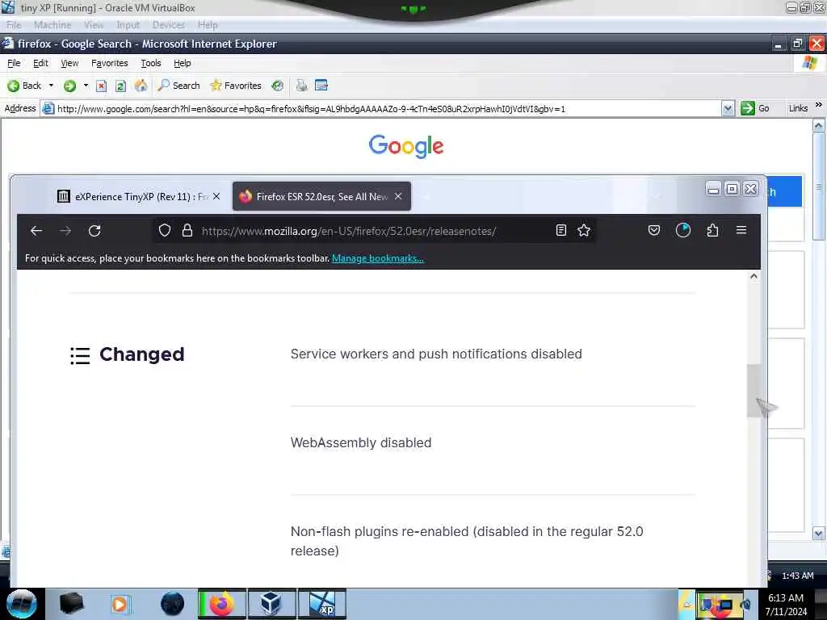
Task: Click the Internet Explorer address field
Action: pos(388,109)
